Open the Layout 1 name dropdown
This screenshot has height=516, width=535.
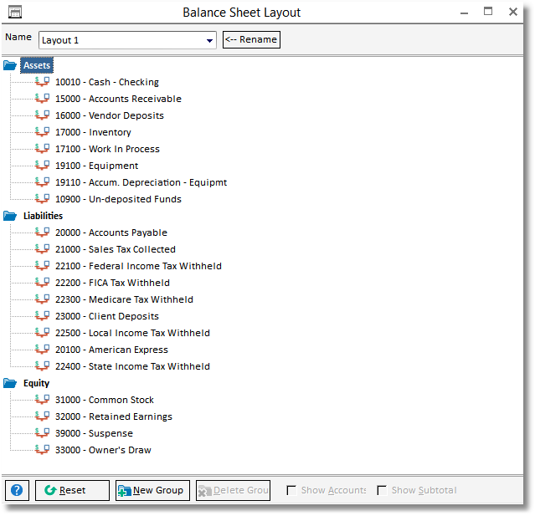pyautogui.click(x=209, y=40)
